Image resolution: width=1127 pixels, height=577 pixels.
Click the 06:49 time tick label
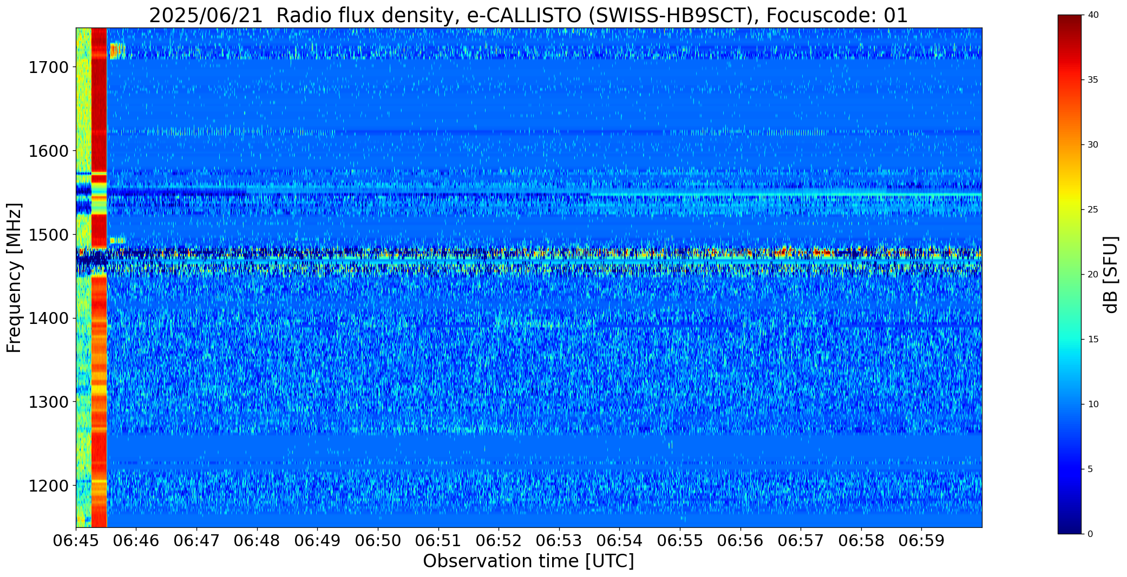coord(317,541)
